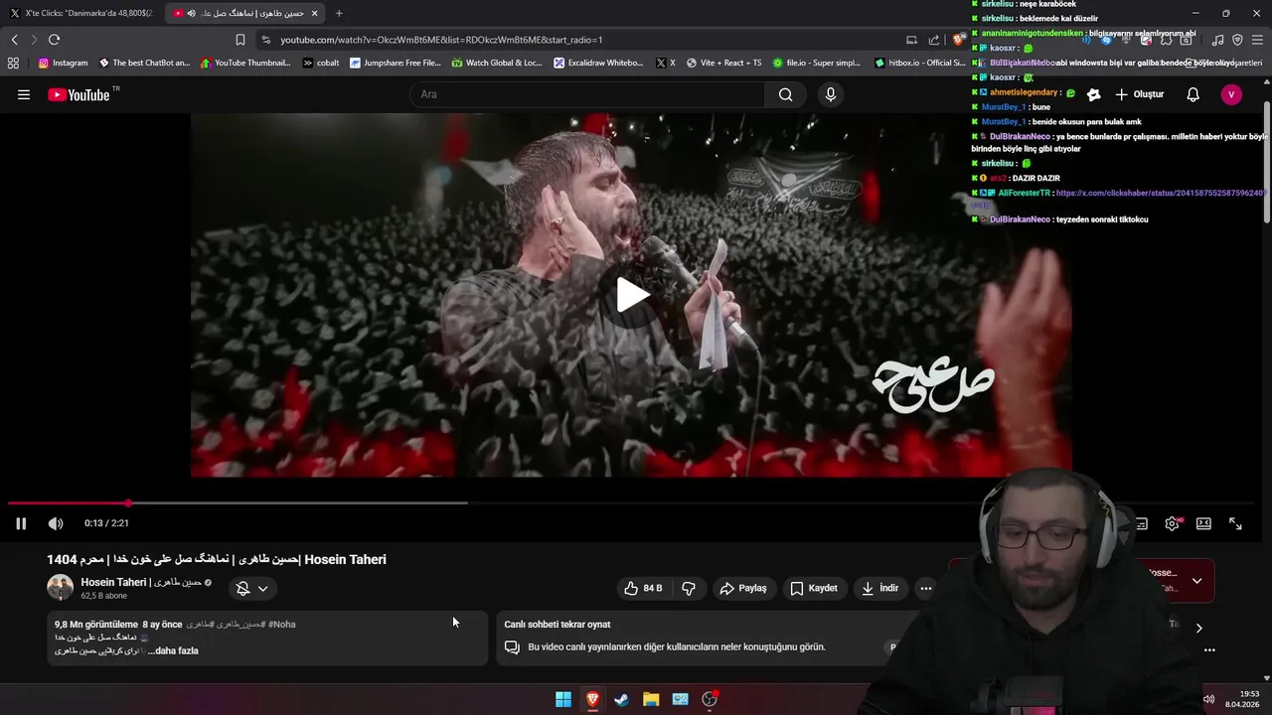Open the bookmarks apps grid icon
The width and height of the screenshot is (1272, 715).
coord(13,63)
